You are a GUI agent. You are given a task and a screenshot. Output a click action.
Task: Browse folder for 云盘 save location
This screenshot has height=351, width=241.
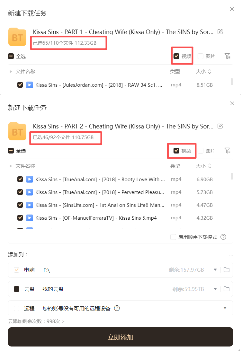coord(227,289)
